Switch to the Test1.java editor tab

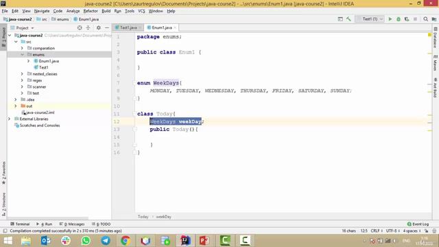coord(128,27)
